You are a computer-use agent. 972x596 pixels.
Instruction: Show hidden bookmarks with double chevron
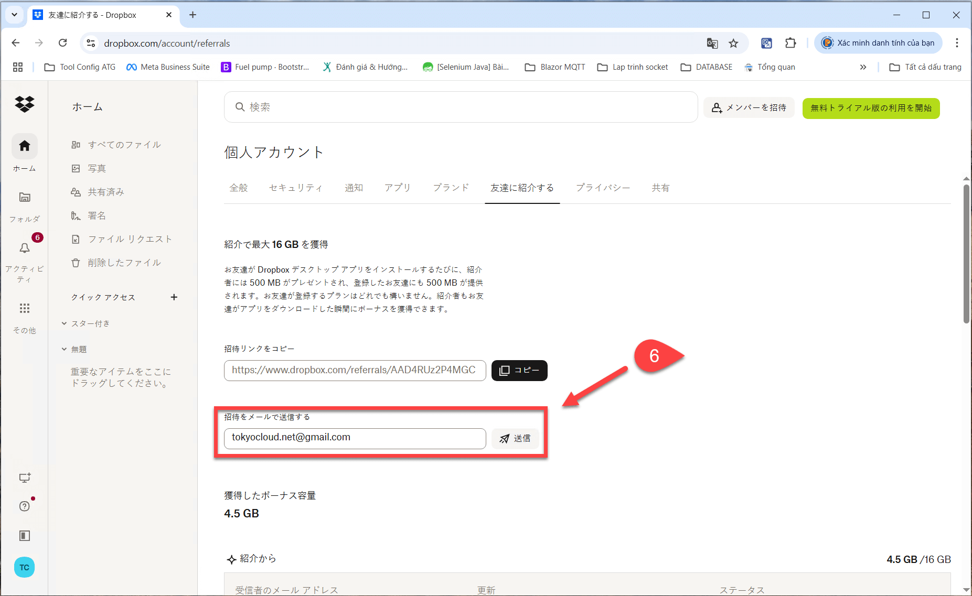863,67
